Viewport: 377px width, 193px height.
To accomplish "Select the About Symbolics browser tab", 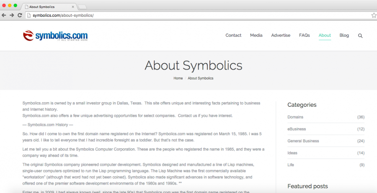I will pyautogui.click(x=46, y=7).
